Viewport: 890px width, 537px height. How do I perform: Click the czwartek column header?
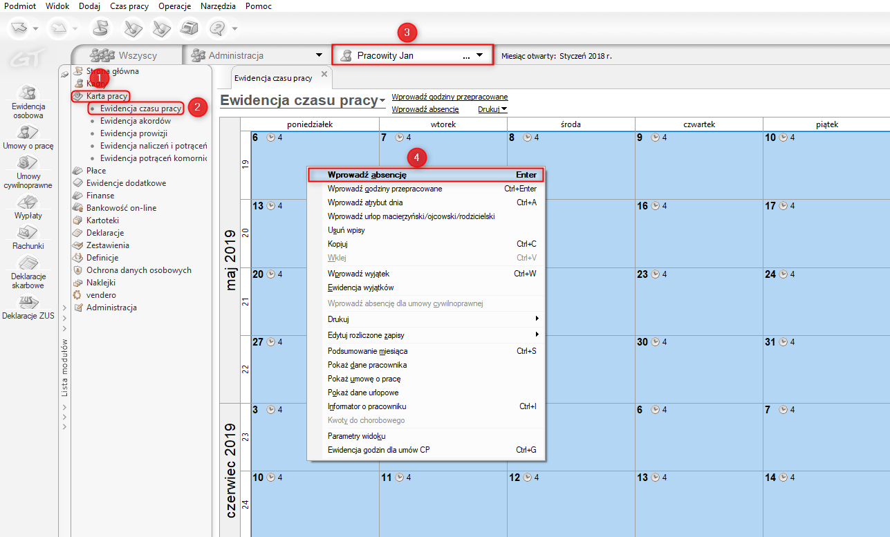(x=699, y=124)
